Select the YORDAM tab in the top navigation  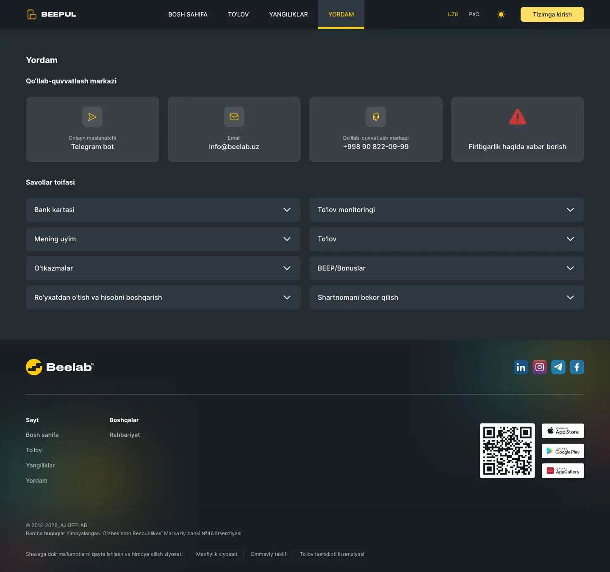[341, 14]
